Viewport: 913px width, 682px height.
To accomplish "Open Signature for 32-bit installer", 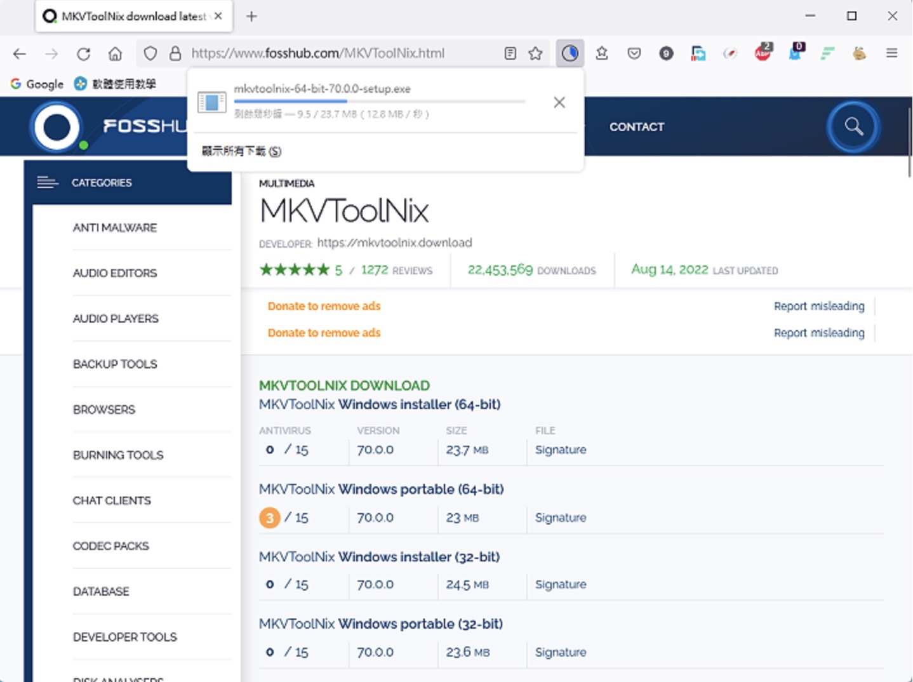I will click(561, 584).
